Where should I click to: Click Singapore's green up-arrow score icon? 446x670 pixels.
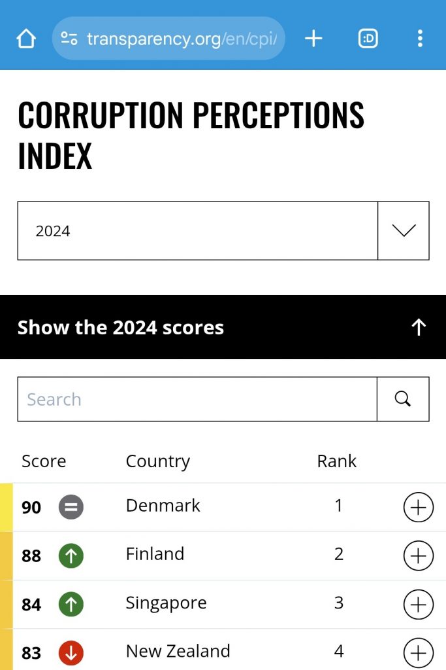pos(71,604)
